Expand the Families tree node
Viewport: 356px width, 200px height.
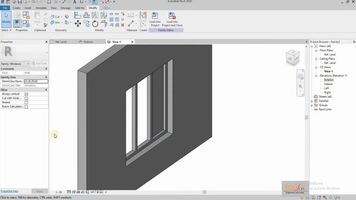[x=311, y=101]
